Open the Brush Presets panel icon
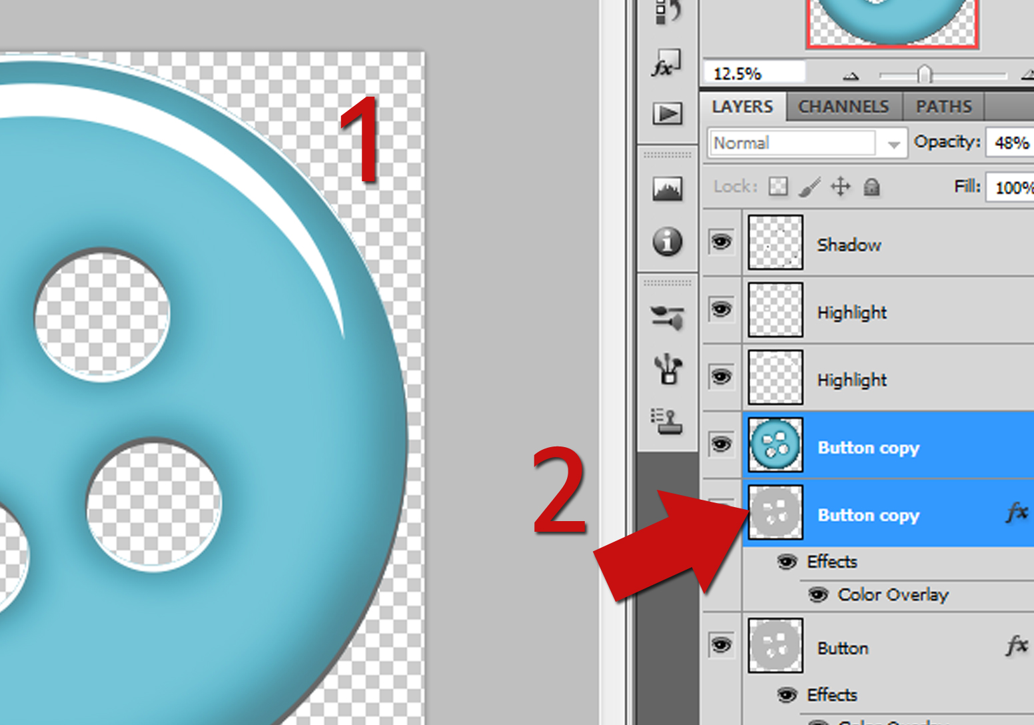This screenshot has height=725, width=1034. coord(667,317)
